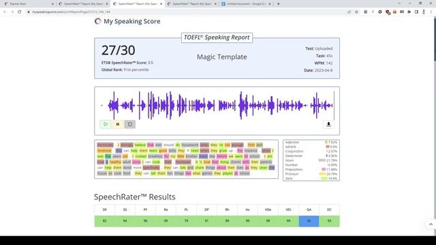Viewport: 436px width, 245px height.
Task: Open the browser side panel
Action: pos(416,12)
